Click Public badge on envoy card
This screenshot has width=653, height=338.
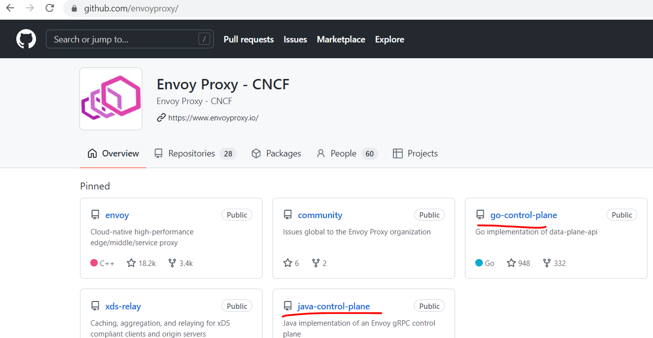click(237, 215)
